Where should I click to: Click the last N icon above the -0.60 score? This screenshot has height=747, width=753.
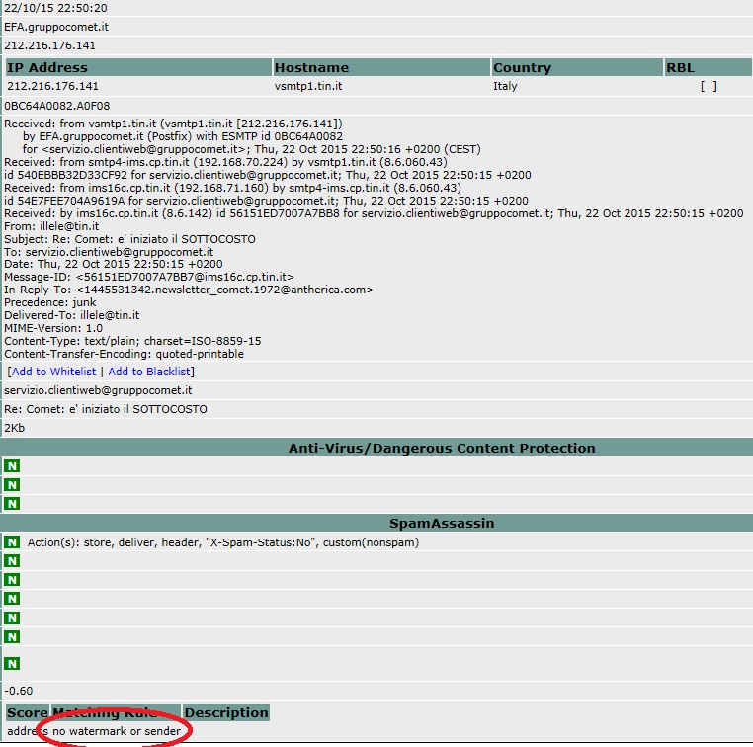click(x=12, y=664)
